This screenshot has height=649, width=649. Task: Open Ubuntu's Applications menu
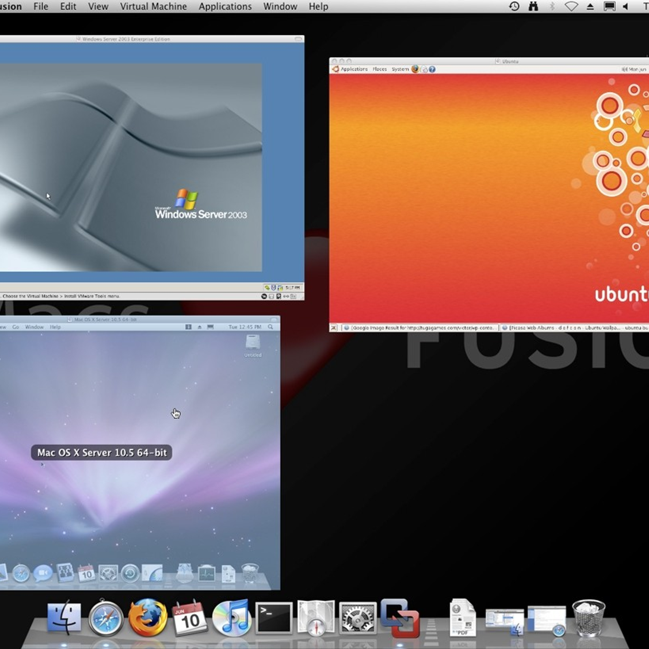click(354, 69)
